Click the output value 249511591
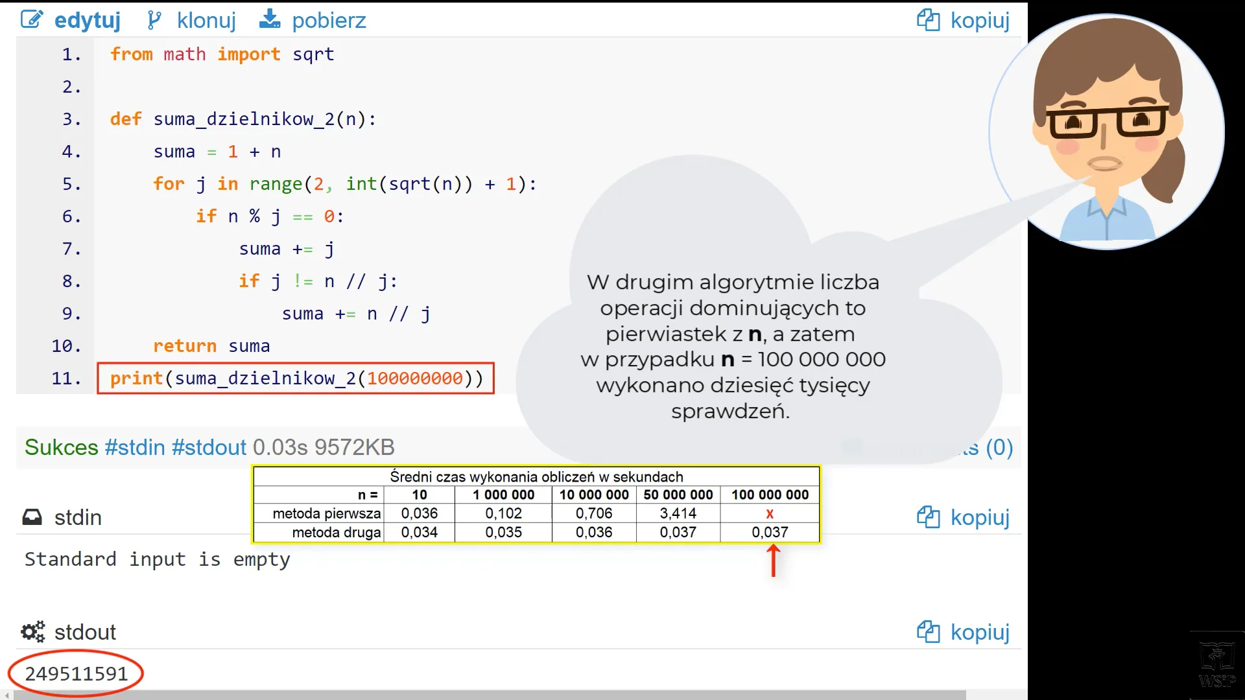Image resolution: width=1245 pixels, height=700 pixels. pyautogui.click(x=76, y=674)
